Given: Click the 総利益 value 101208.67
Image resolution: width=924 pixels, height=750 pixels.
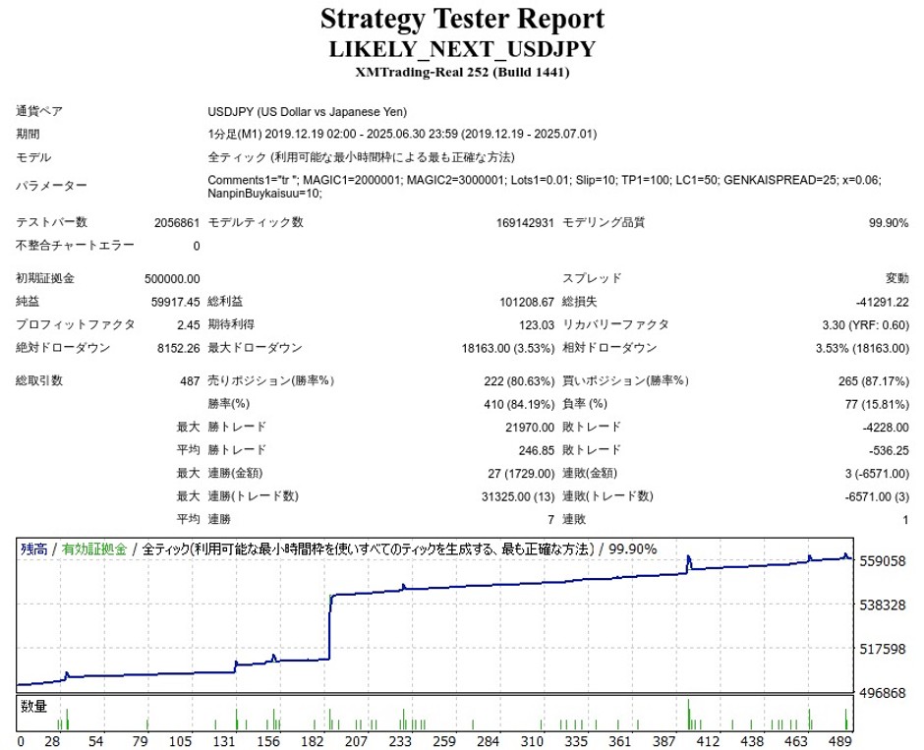Looking at the screenshot, I should pos(527,302).
